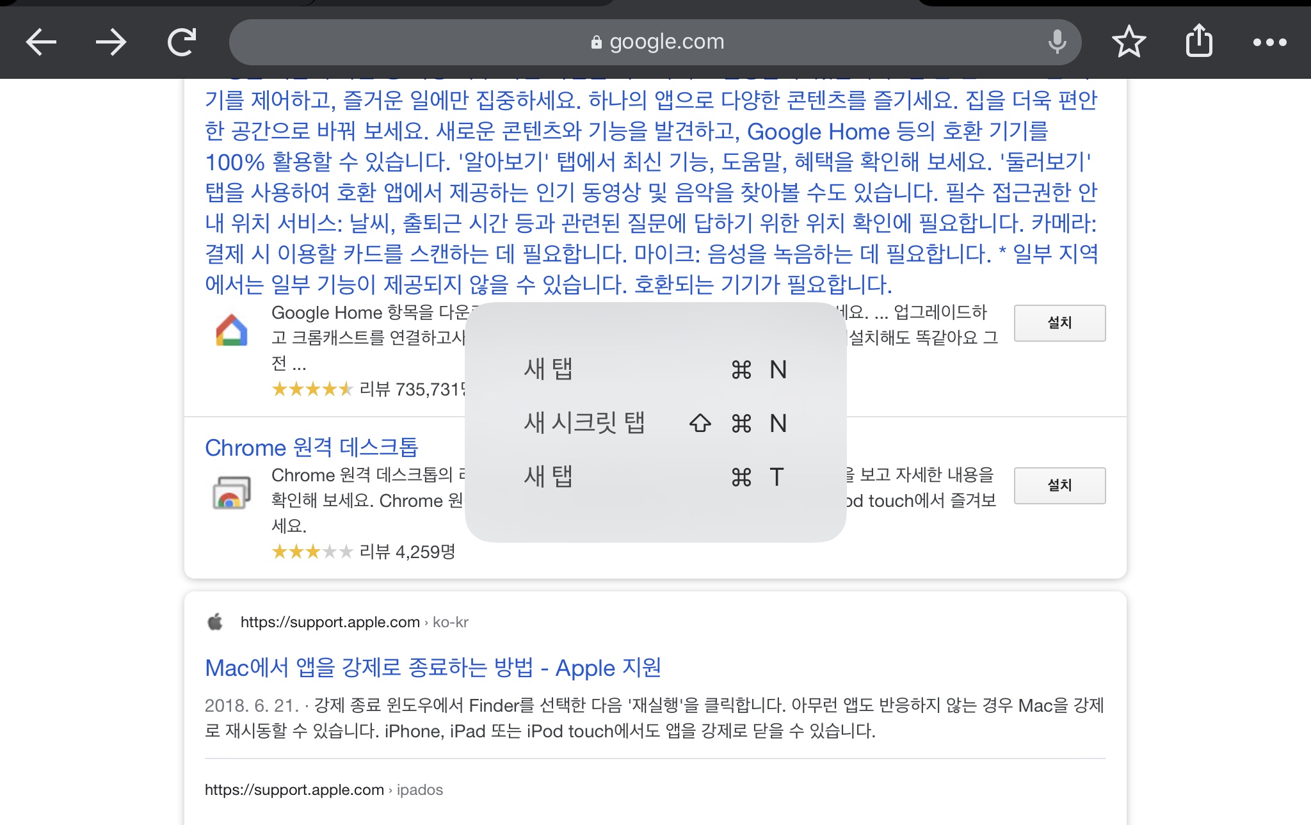
Task: Click the google.com address bar
Action: click(655, 42)
